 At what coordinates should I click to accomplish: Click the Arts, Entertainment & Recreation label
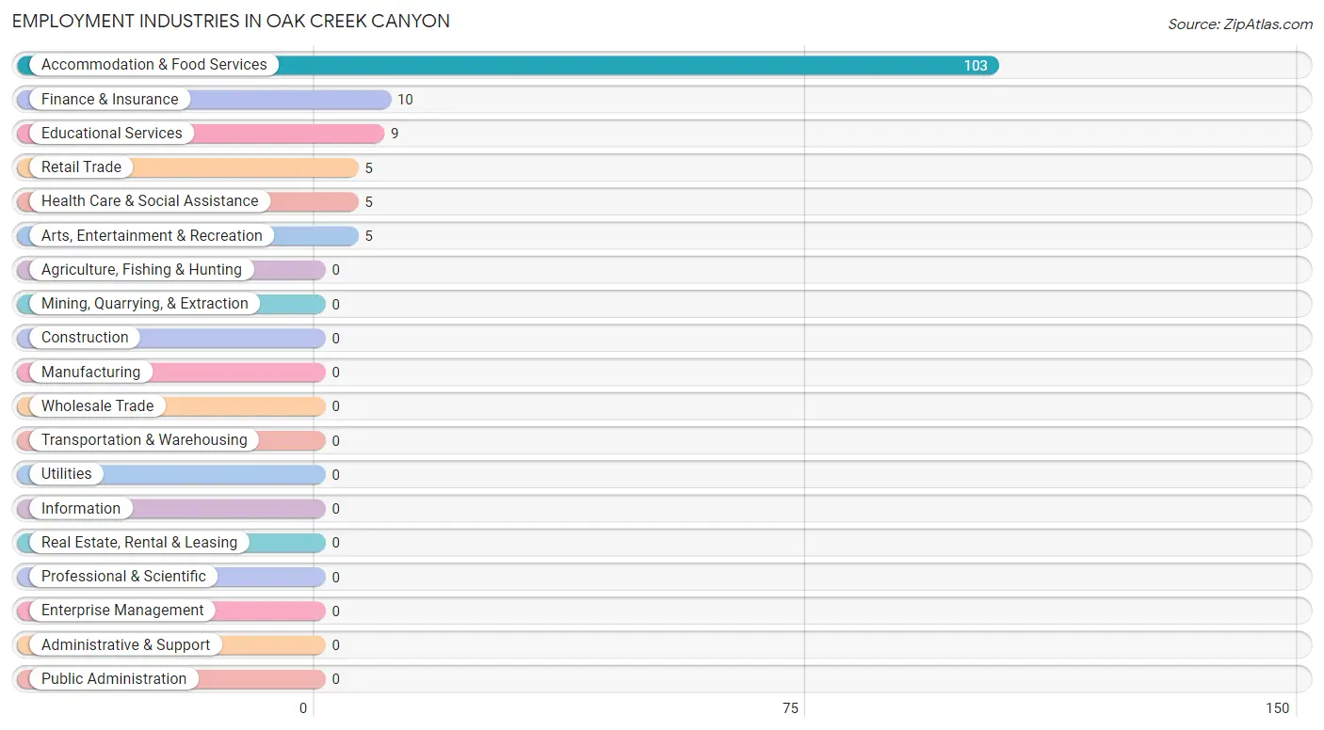(152, 235)
